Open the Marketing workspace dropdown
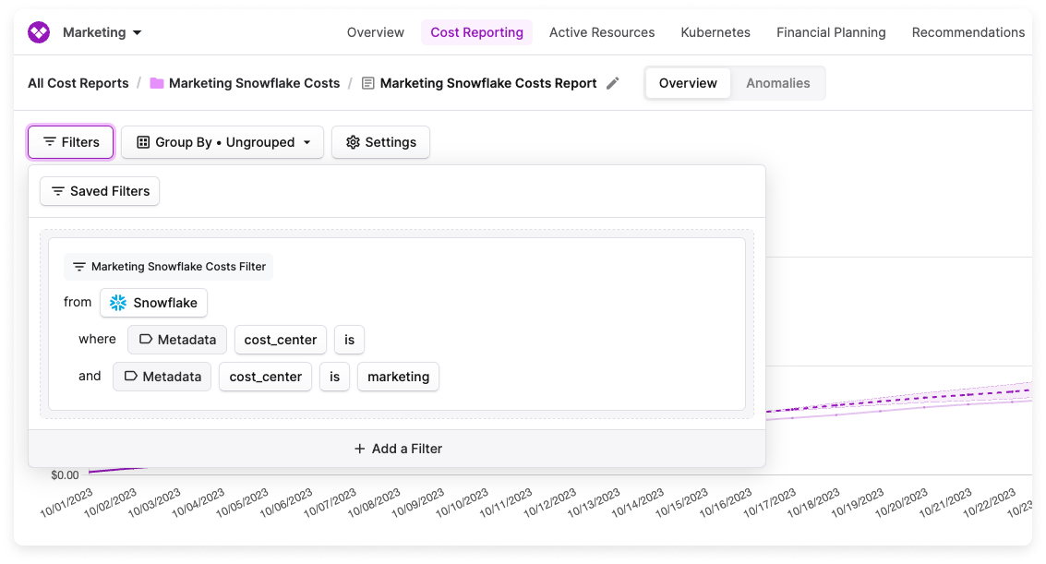The image size is (1046, 564). coord(102,32)
